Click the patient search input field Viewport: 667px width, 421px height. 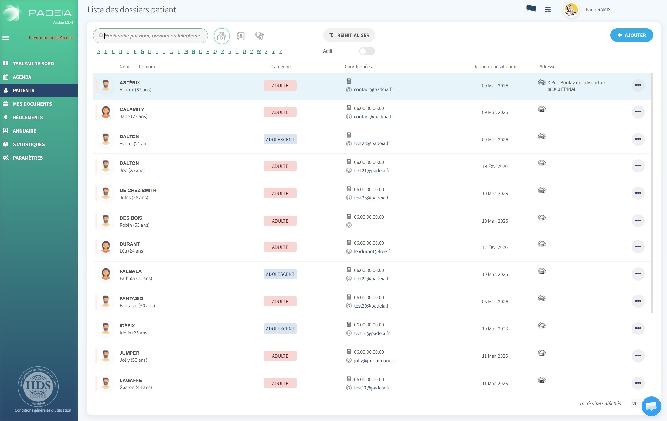tap(152, 36)
